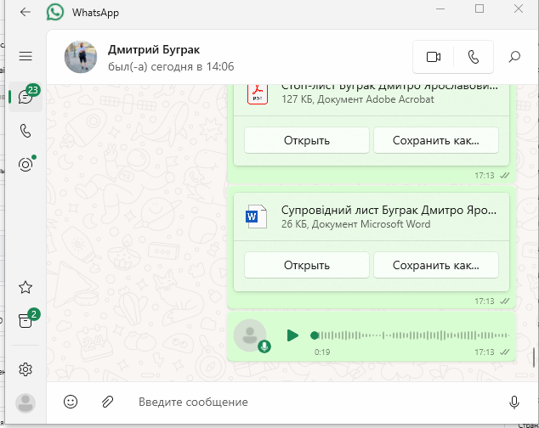The image size is (539, 428).
Task: Open the emoji picker
Action: tap(71, 402)
